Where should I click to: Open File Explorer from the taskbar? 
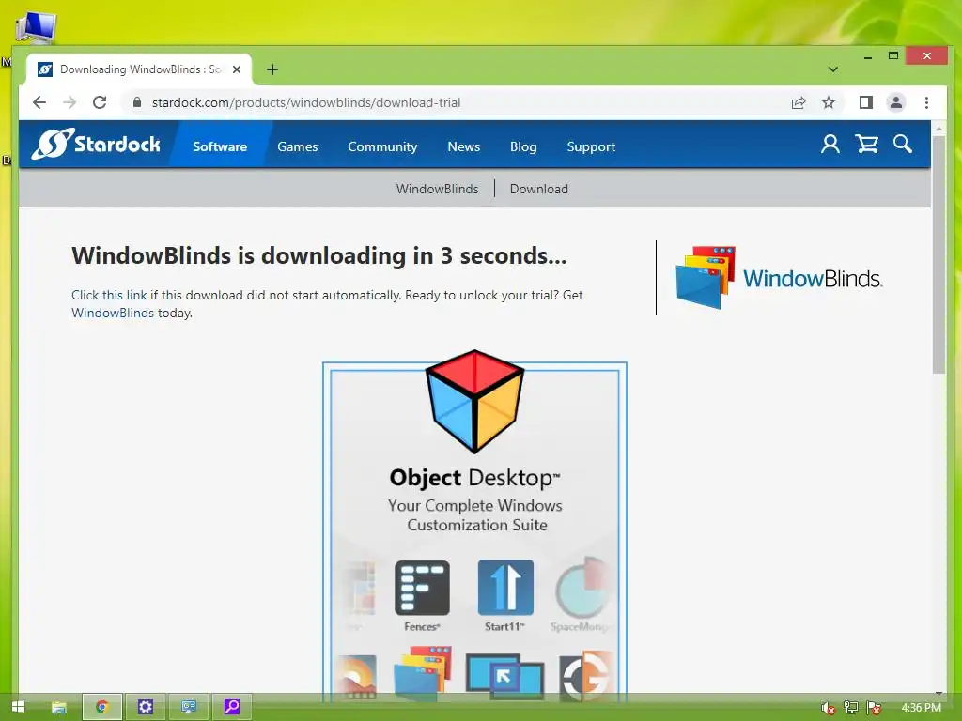pyautogui.click(x=59, y=707)
